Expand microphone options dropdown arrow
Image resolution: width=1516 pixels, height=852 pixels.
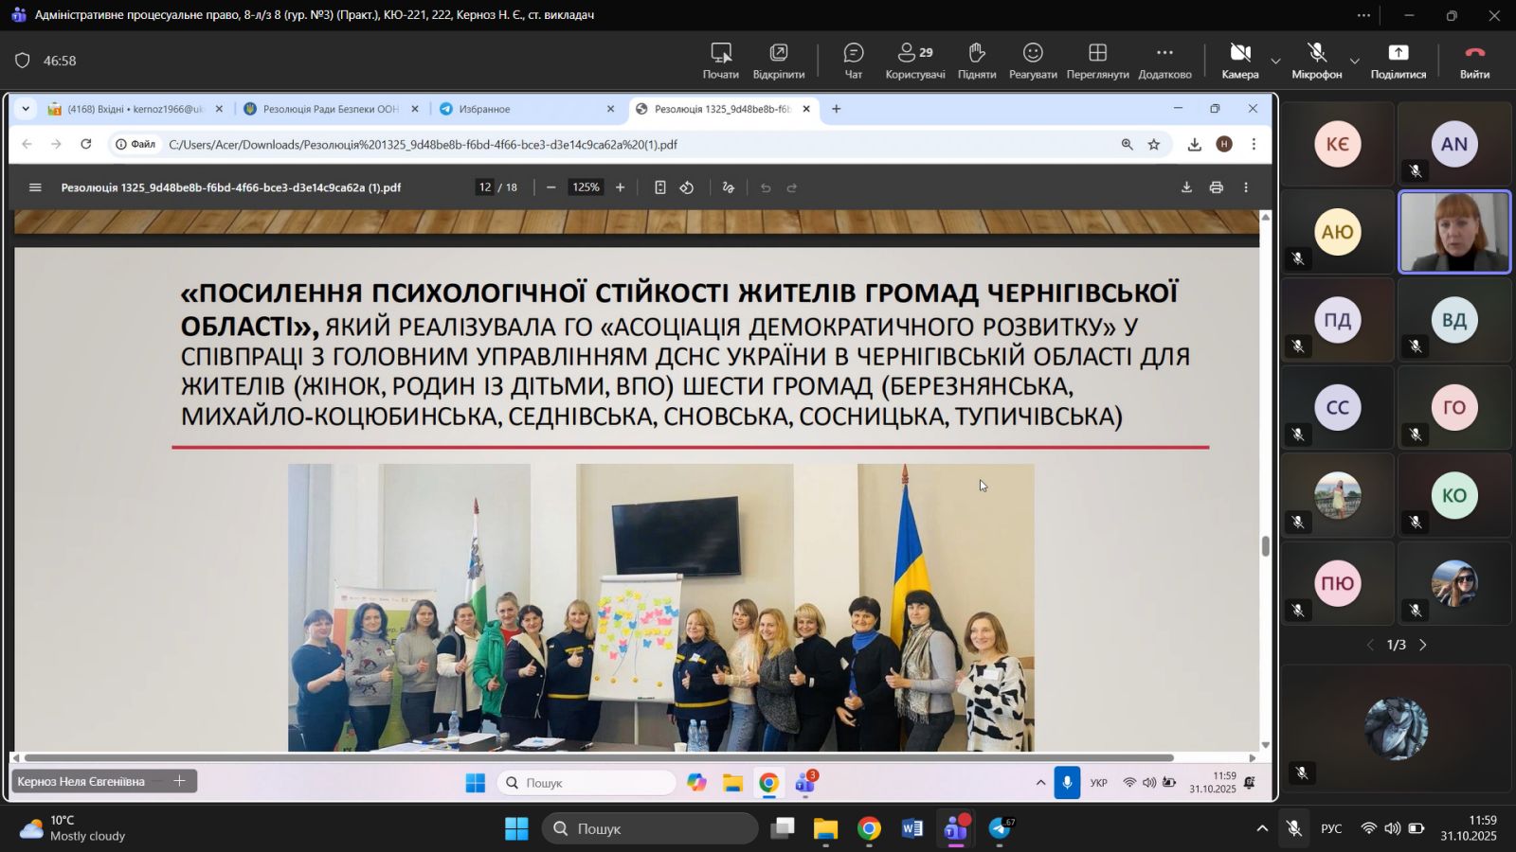1354,62
